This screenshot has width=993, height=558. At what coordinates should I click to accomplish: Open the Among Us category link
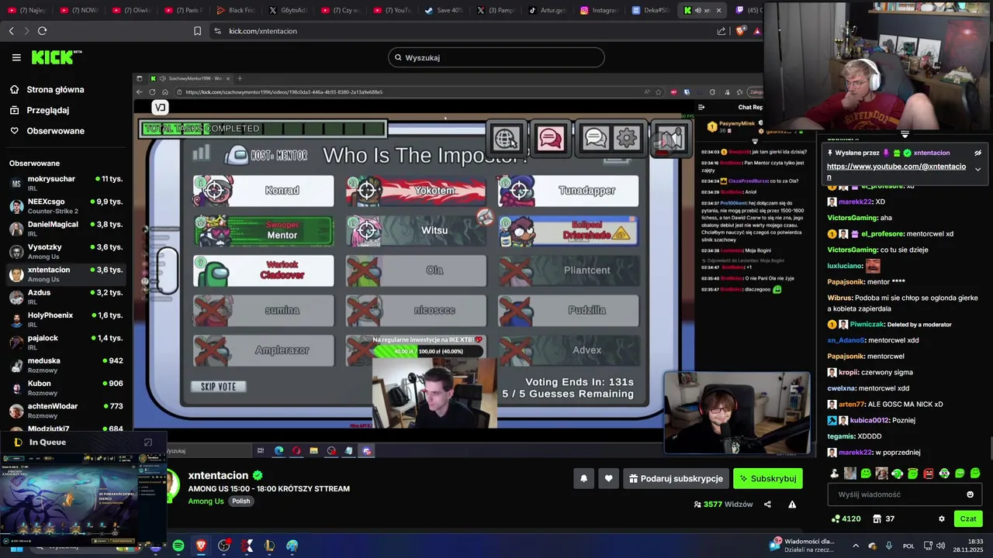[x=206, y=501]
